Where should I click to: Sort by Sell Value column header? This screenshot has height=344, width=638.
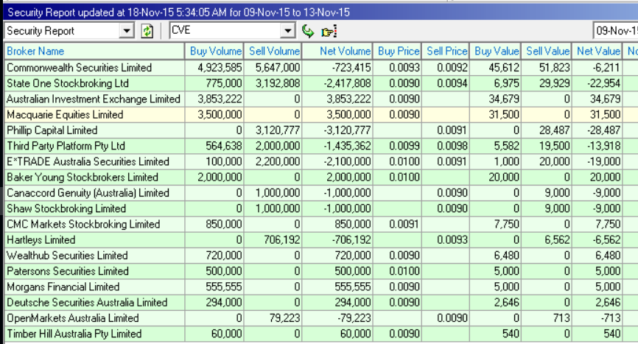coord(547,52)
